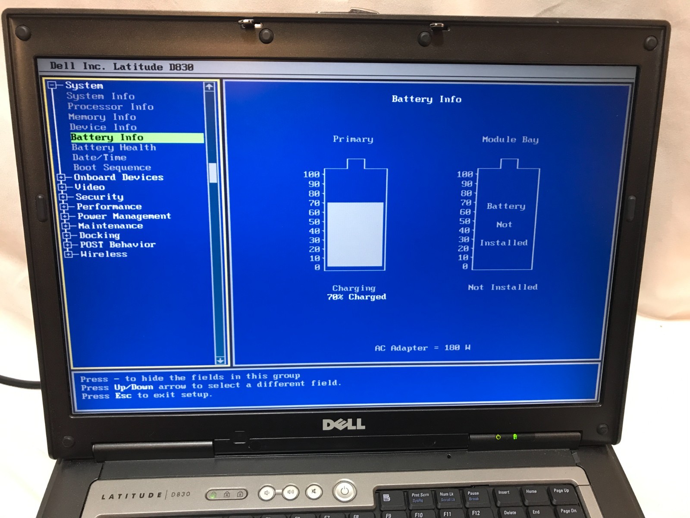Viewport: 690px width, 518px height.
Task: Click the Num Lk key
Action: [x=447, y=496]
